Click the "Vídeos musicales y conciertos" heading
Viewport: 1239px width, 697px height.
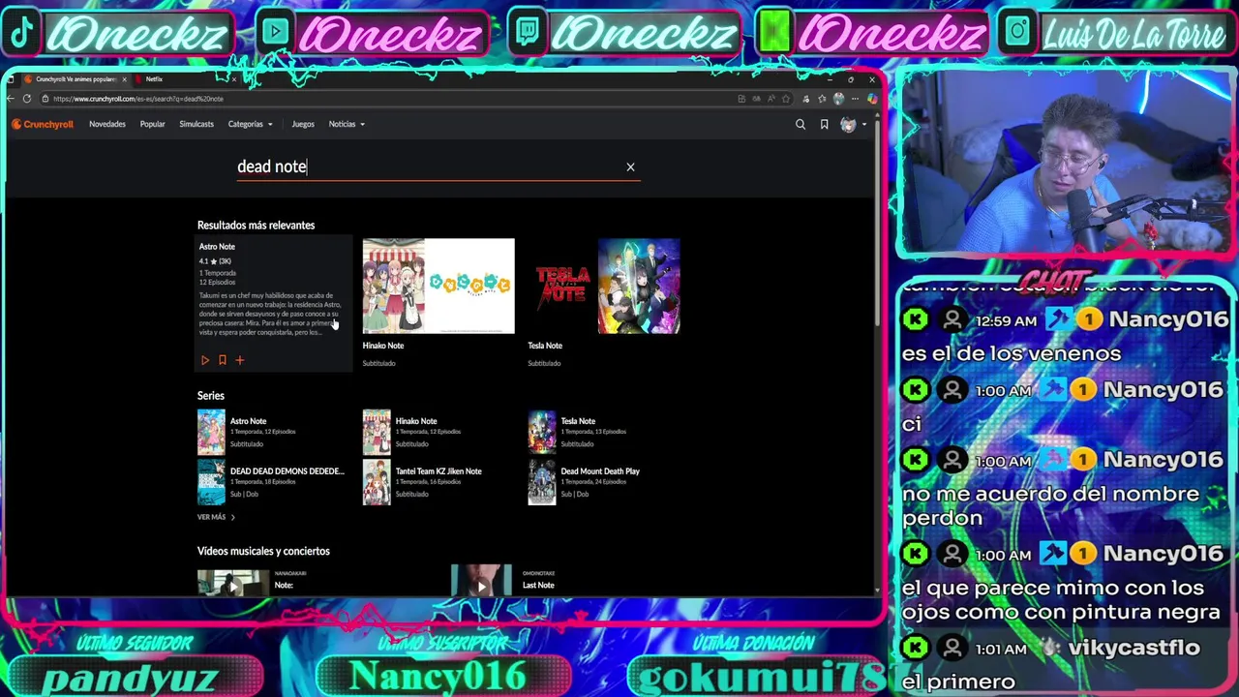point(263,552)
